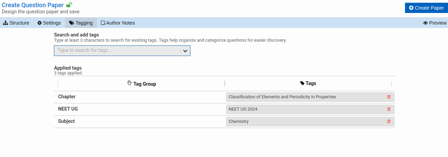Expand the tag search dropdown arrow
This screenshot has height=157, width=448.
[x=185, y=51]
